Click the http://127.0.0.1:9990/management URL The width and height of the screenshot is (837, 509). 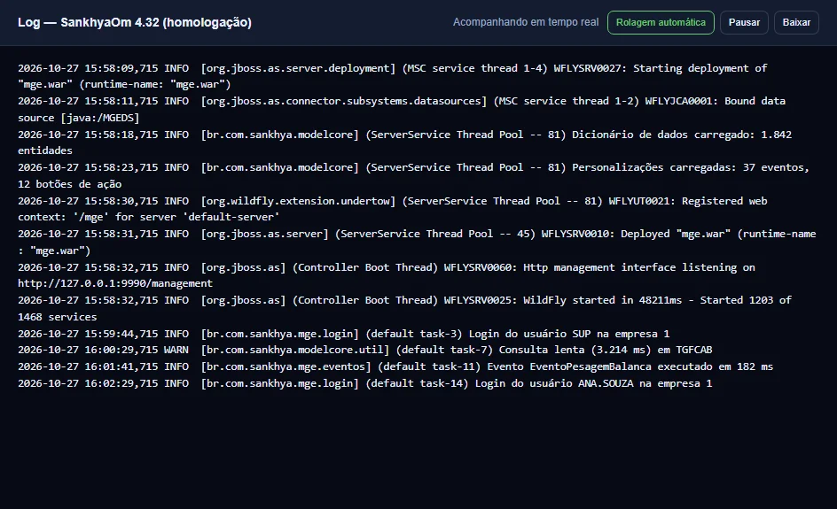115,283
